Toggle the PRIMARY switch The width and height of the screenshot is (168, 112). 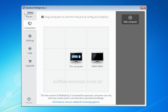pyautogui.click(x=29, y=13)
